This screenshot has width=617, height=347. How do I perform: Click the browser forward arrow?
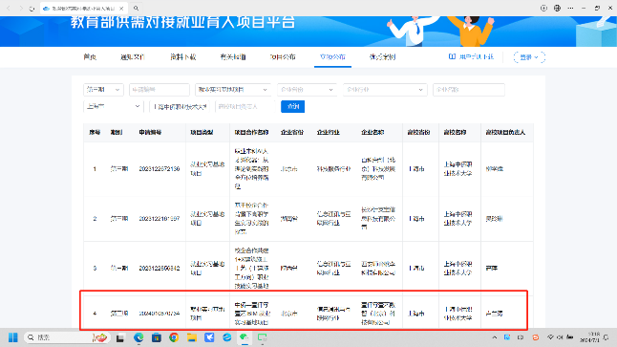click(x=20, y=9)
